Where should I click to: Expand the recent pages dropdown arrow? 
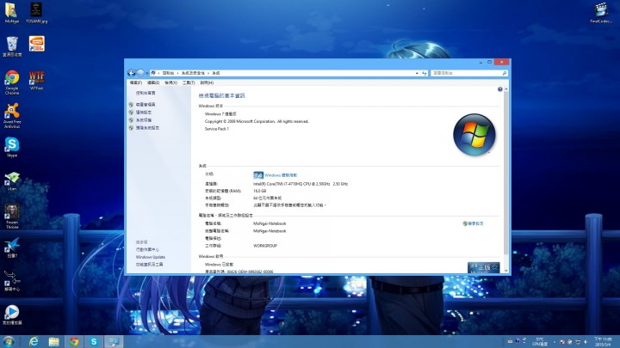pyautogui.click(x=146, y=74)
